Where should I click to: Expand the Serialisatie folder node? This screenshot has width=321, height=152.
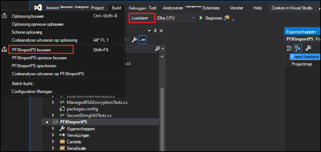[x=53, y=148]
